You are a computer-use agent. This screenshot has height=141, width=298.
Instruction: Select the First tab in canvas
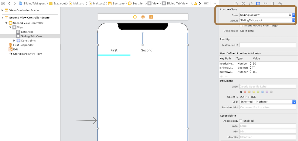point(114,50)
